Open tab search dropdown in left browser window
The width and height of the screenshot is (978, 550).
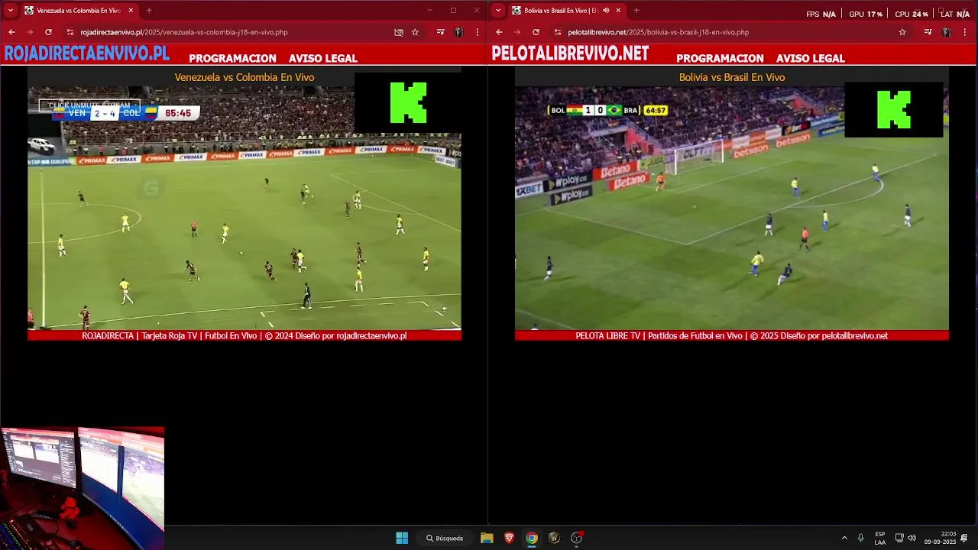[x=10, y=11]
